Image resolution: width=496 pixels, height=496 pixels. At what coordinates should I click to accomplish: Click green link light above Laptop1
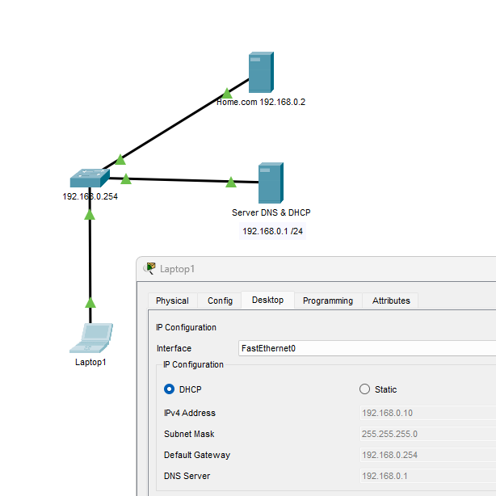point(90,303)
